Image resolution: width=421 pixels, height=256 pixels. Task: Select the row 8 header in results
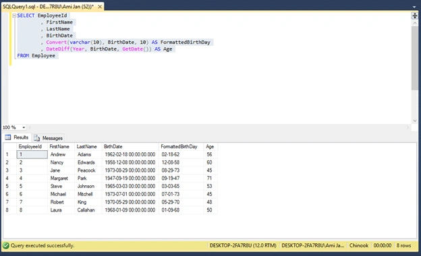[9, 210]
